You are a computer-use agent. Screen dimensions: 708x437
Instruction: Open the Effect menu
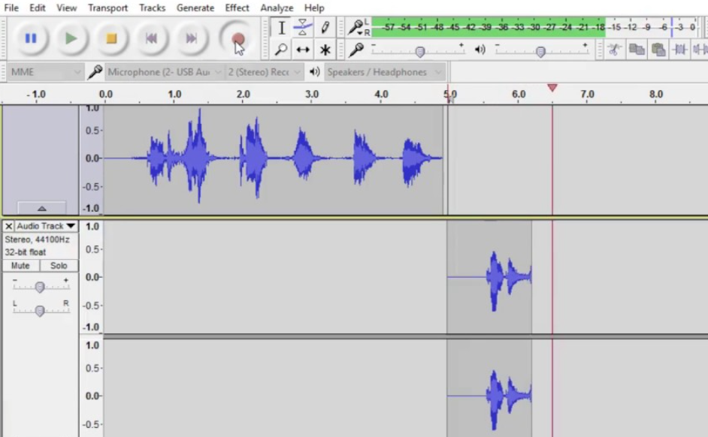[237, 8]
